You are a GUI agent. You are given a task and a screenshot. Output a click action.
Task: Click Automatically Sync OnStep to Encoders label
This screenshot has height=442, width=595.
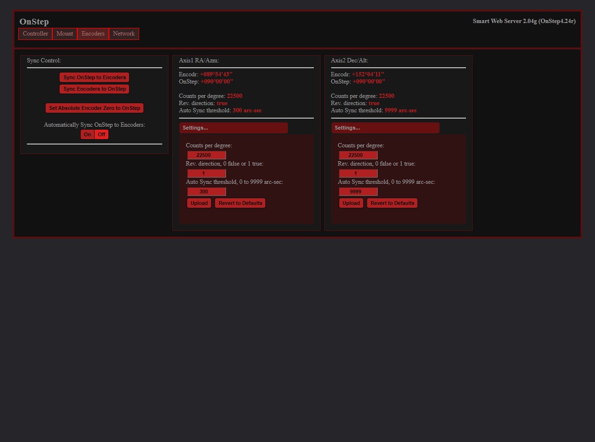click(95, 125)
